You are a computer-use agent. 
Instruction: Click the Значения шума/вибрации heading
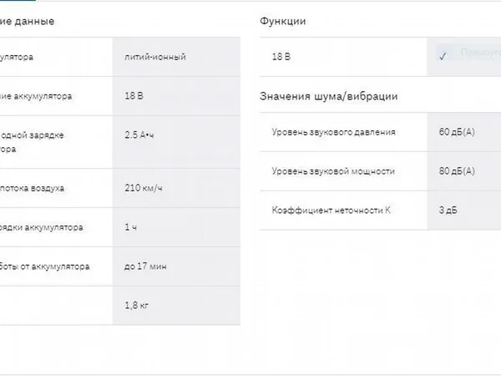pos(329,96)
